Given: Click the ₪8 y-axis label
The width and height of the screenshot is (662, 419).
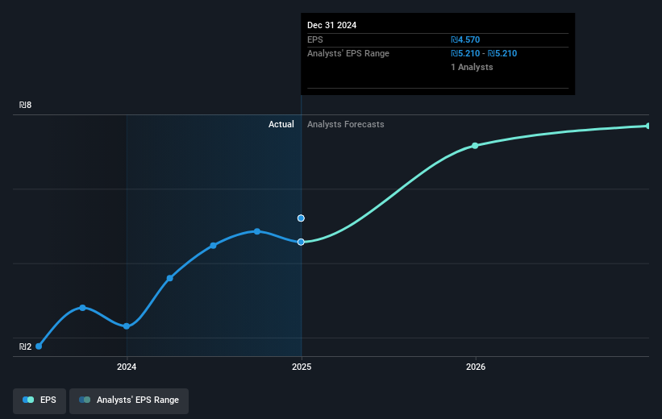Looking at the screenshot, I should click(x=25, y=105).
